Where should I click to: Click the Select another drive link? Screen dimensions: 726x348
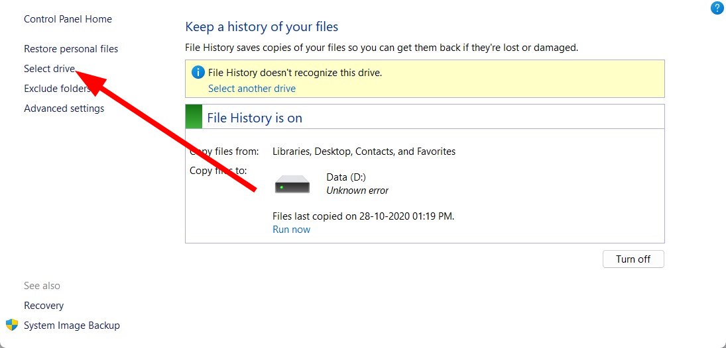click(252, 88)
